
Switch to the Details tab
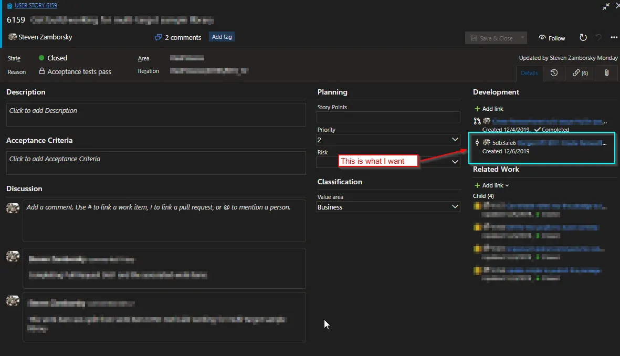529,73
